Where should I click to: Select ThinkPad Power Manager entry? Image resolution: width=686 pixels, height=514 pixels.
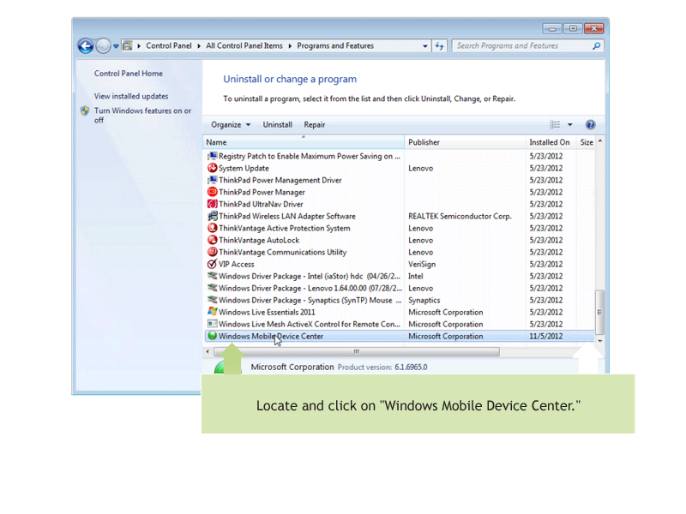click(x=262, y=192)
